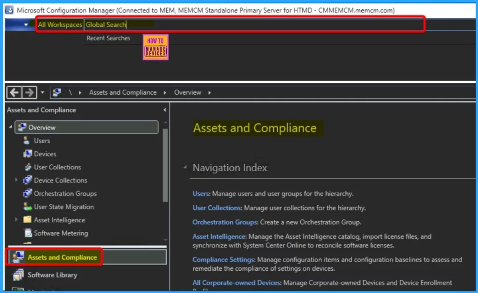Click the User State Migration node icon
This screenshot has width=478, height=293.
(28, 207)
